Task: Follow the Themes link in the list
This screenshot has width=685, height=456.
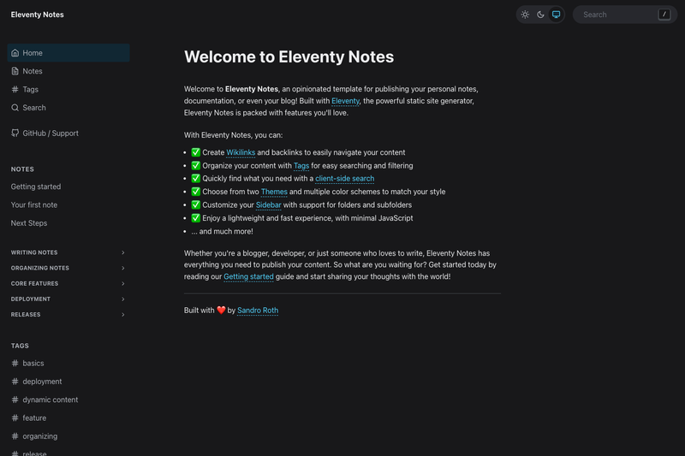Action: [274, 192]
